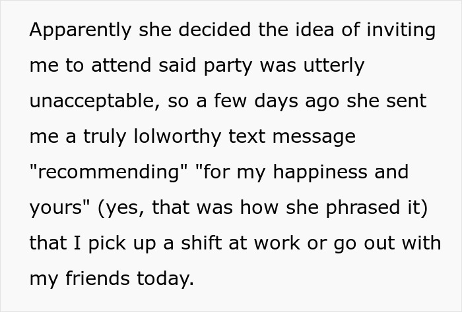Click the word "happiness" in the quote

pyautogui.click(x=320, y=172)
